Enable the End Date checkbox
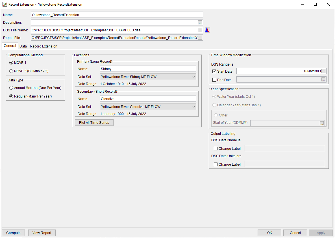The height and width of the screenshot is (238, 335). tap(214, 80)
